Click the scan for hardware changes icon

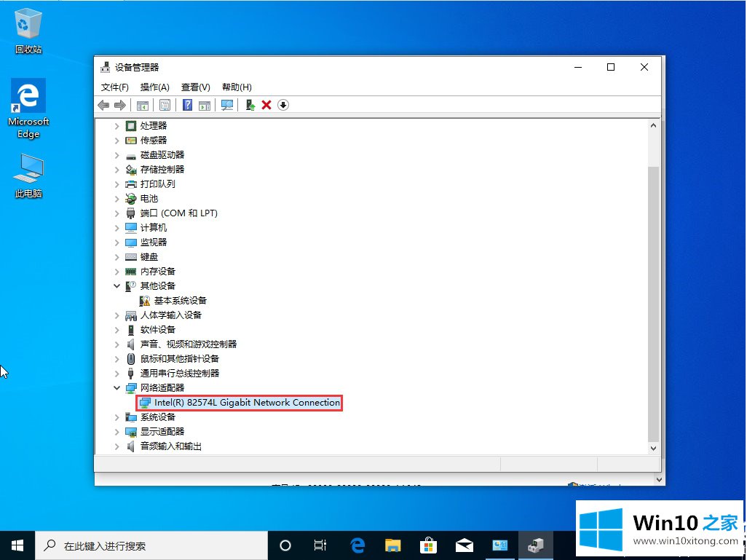coord(227,105)
